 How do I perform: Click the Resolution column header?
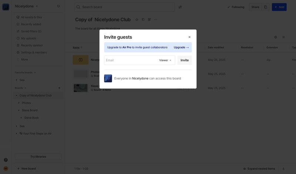247,47
